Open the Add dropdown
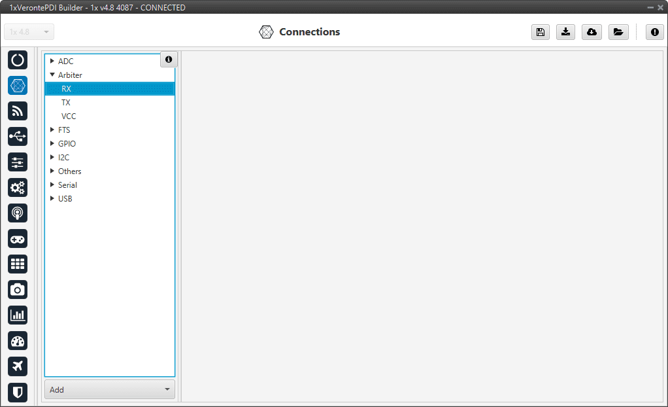This screenshot has height=407, width=668. (x=110, y=389)
